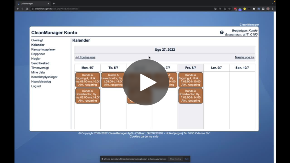Go to next week via Næste uge
290x163 pixels.
pos(245,57)
